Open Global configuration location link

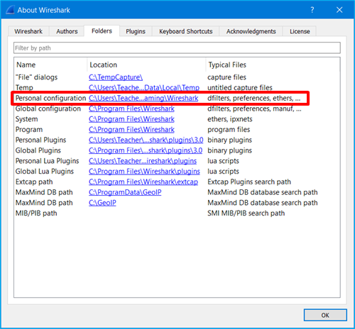[x=131, y=108]
